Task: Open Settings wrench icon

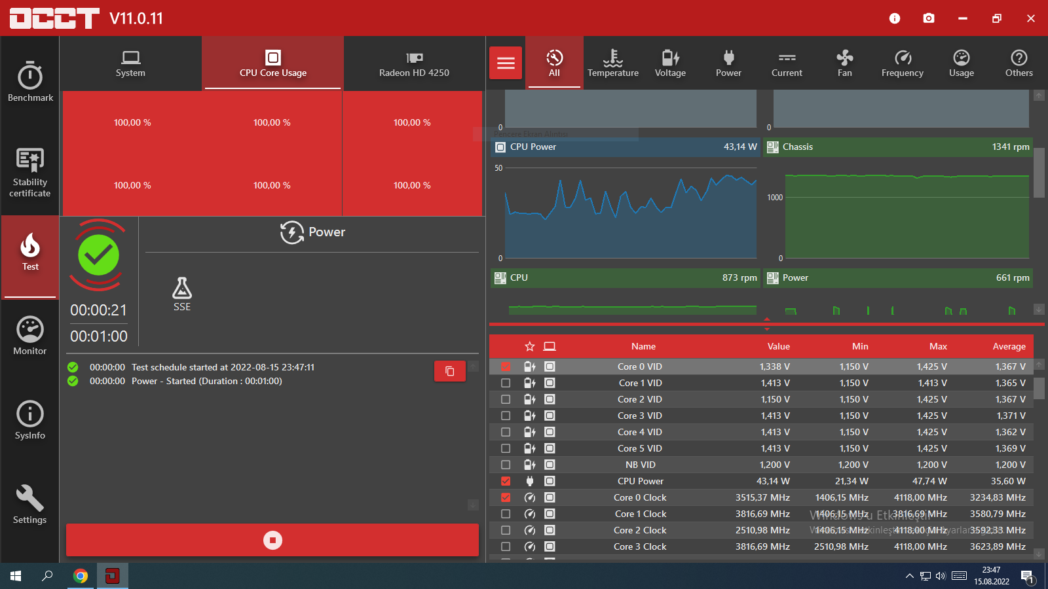Action: [30, 505]
